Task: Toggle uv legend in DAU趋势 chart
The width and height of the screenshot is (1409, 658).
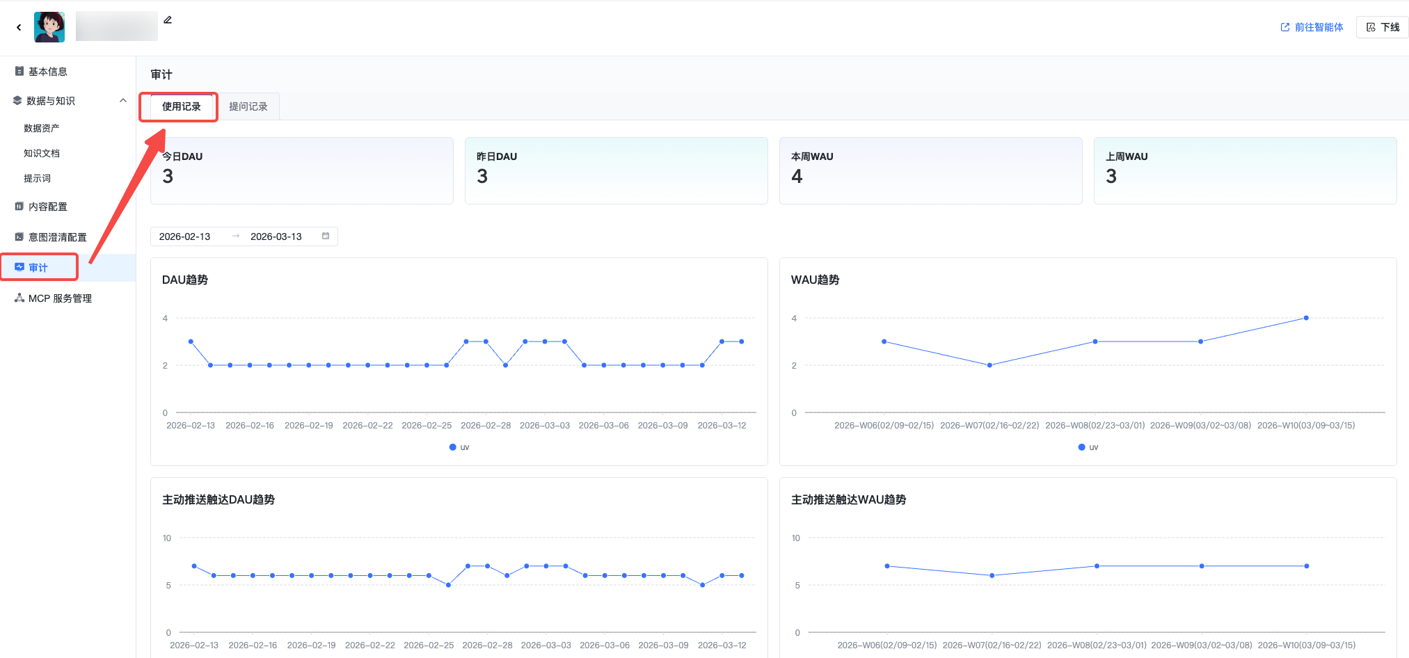Action: click(x=459, y=447)
